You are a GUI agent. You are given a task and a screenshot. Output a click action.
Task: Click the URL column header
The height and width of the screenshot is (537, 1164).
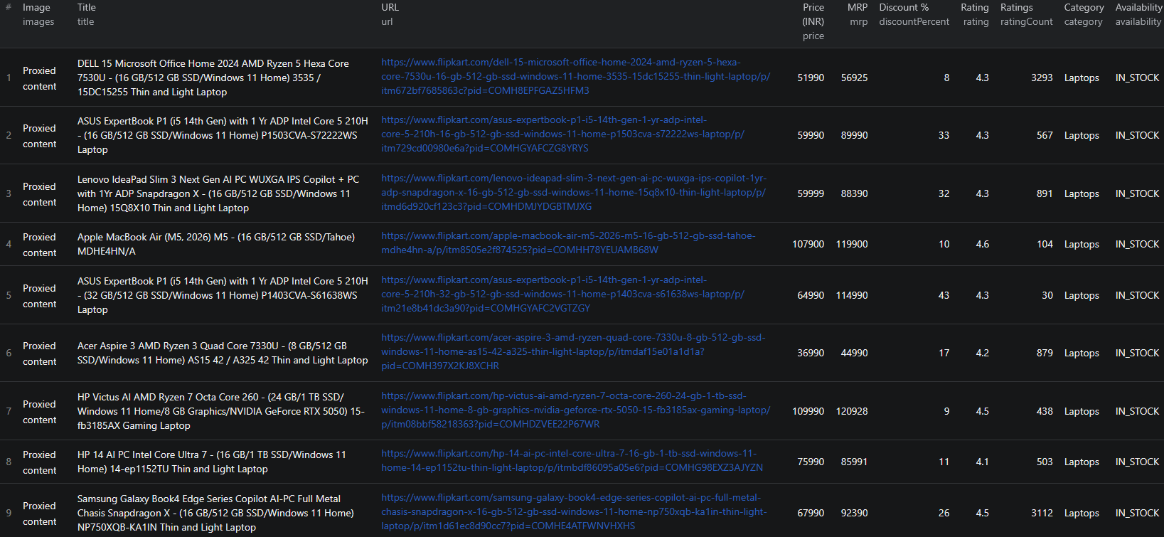click(390, 15)
